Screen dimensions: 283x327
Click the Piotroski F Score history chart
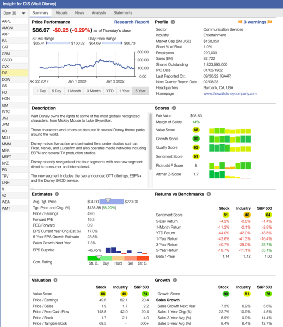point(230,166)
